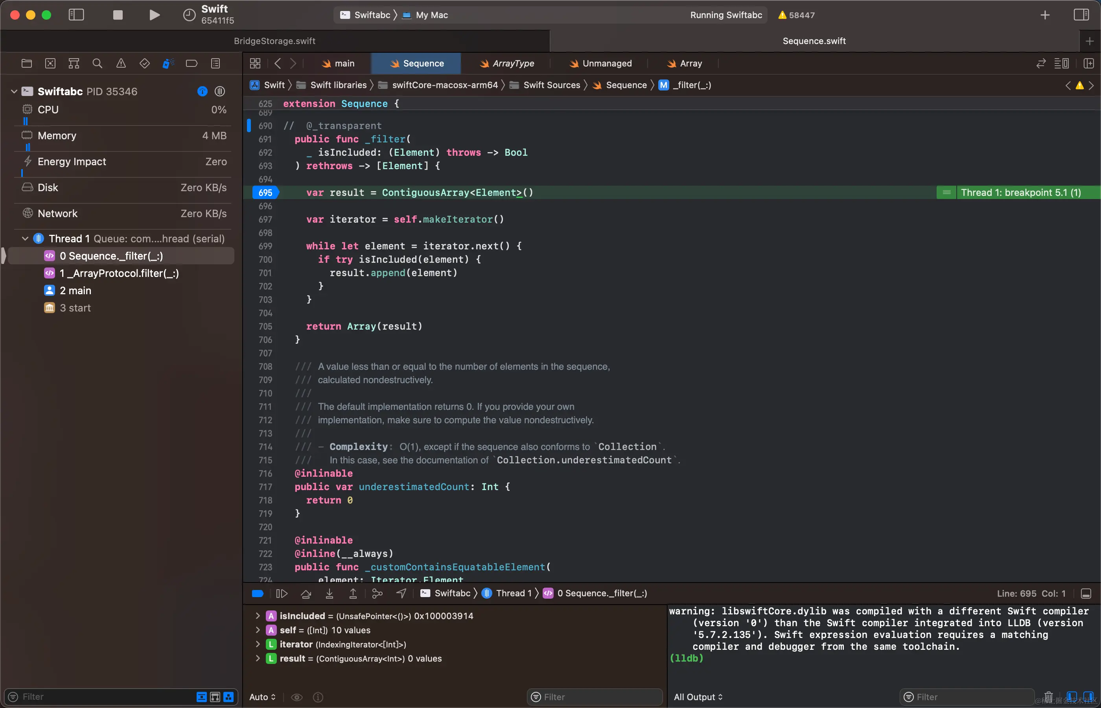Screen dimensions: 1101x708
Task: Simulate location arrow in debug bar
Action: click(x=401, y=594)
